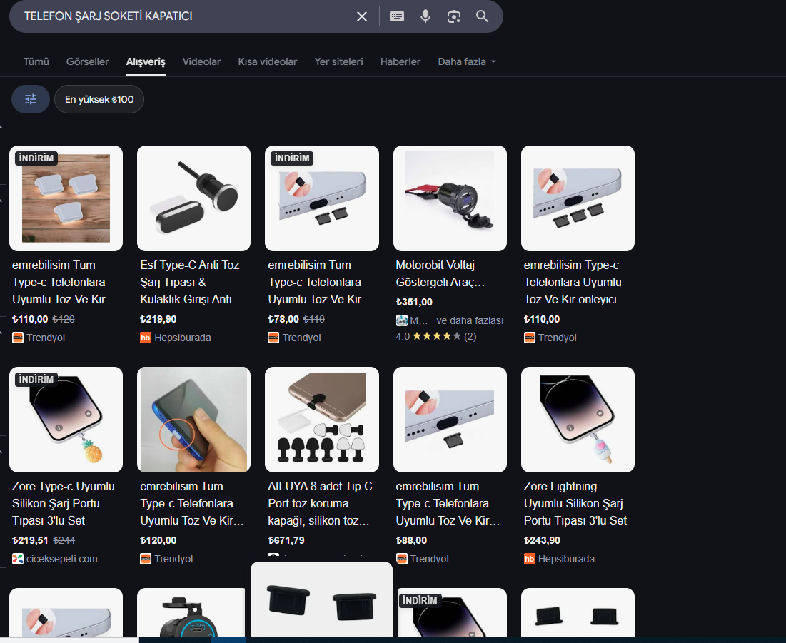Open Motorobit Voltaj Göstergeli Araç title
Image resolution: width=786 pixels, height=643 pixels.
[x=440, y=273]
